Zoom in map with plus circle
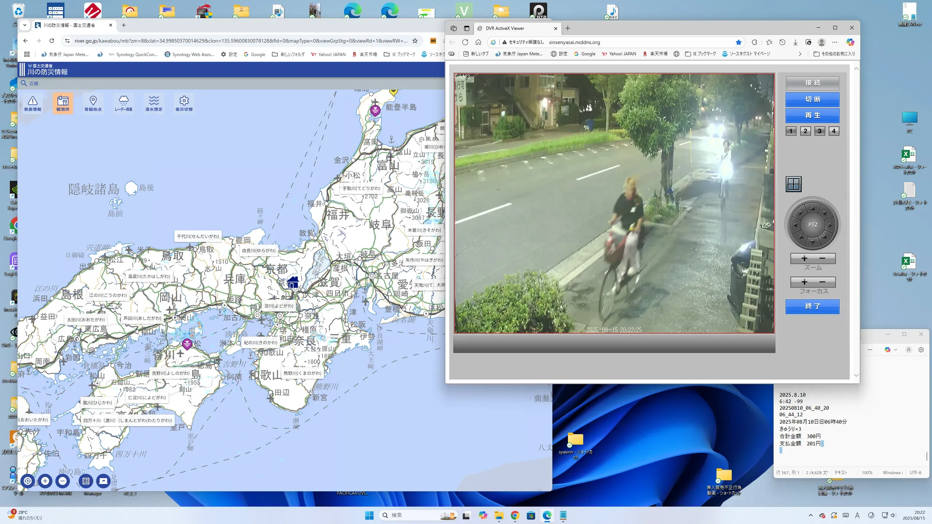 coord(45,481)
